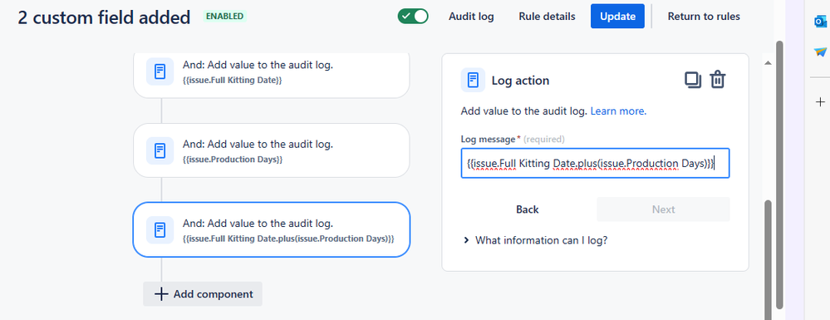
Task: Click the Full Kitting Date log step icon
Action: point(160,71)
